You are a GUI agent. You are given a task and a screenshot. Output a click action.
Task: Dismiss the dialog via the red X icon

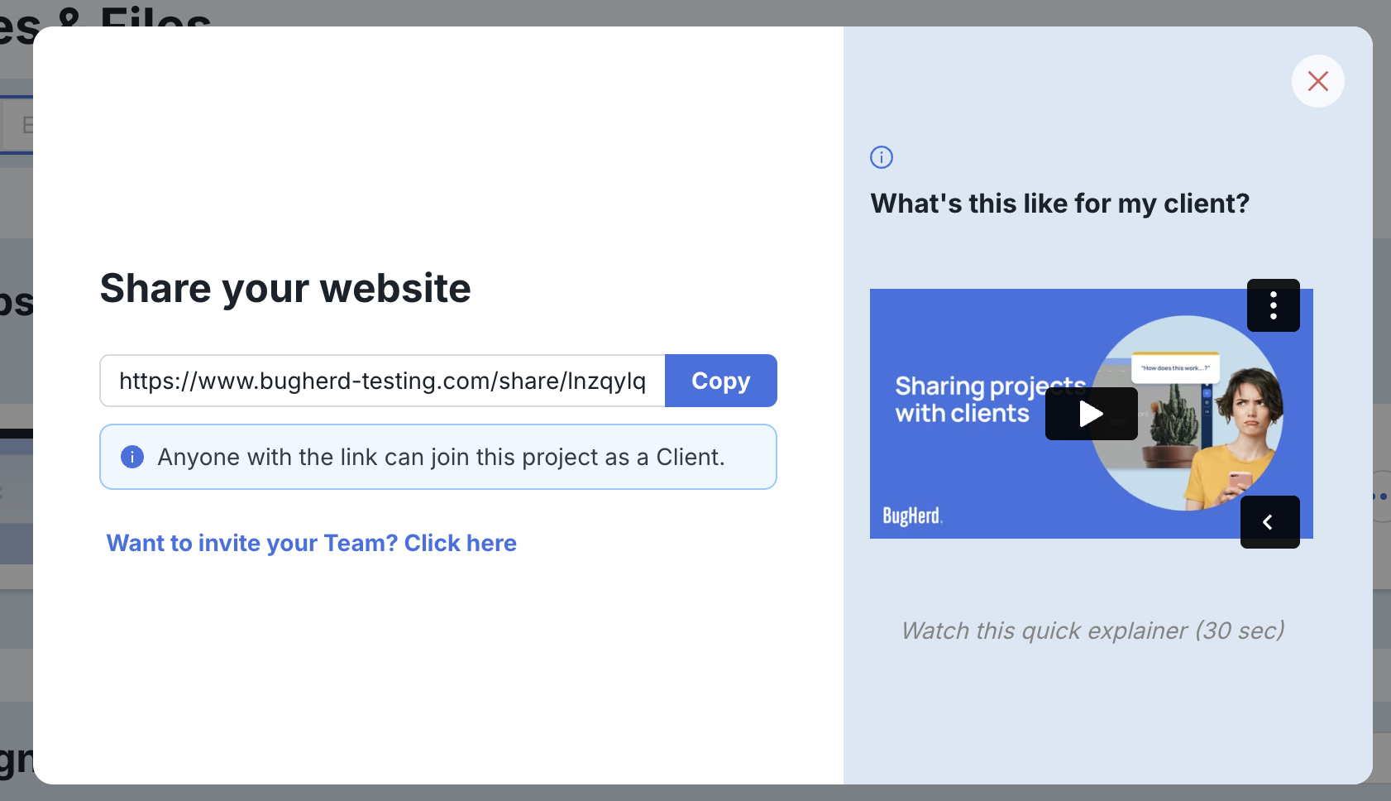coord(1318,81)
